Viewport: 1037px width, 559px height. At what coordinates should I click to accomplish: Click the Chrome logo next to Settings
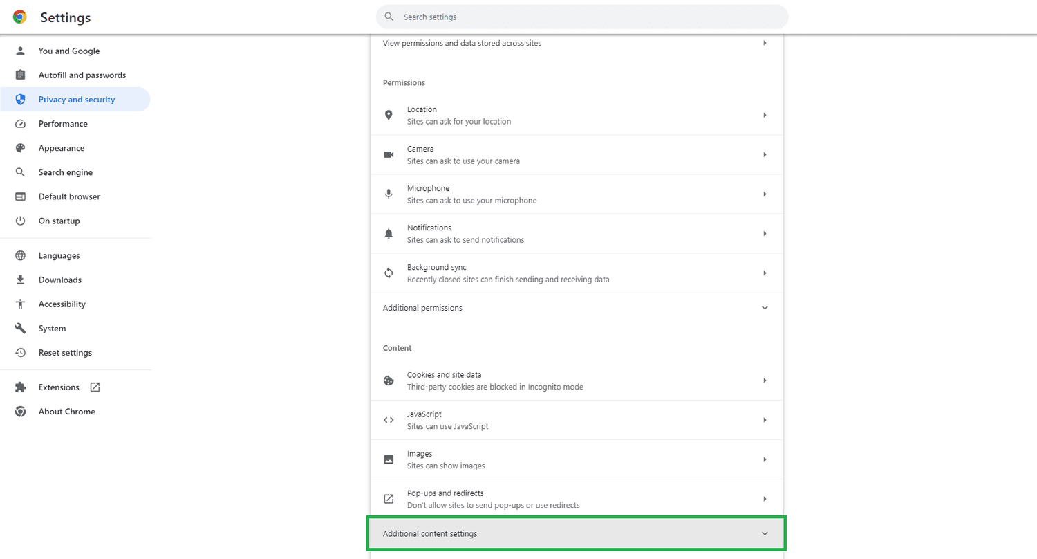(x=19, y=17)
